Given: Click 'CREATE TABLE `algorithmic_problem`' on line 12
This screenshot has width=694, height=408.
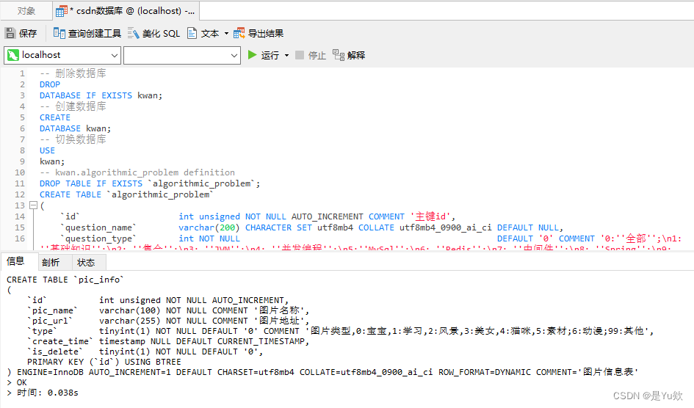Looking at the screenshot, I should (x=126, y=194).
